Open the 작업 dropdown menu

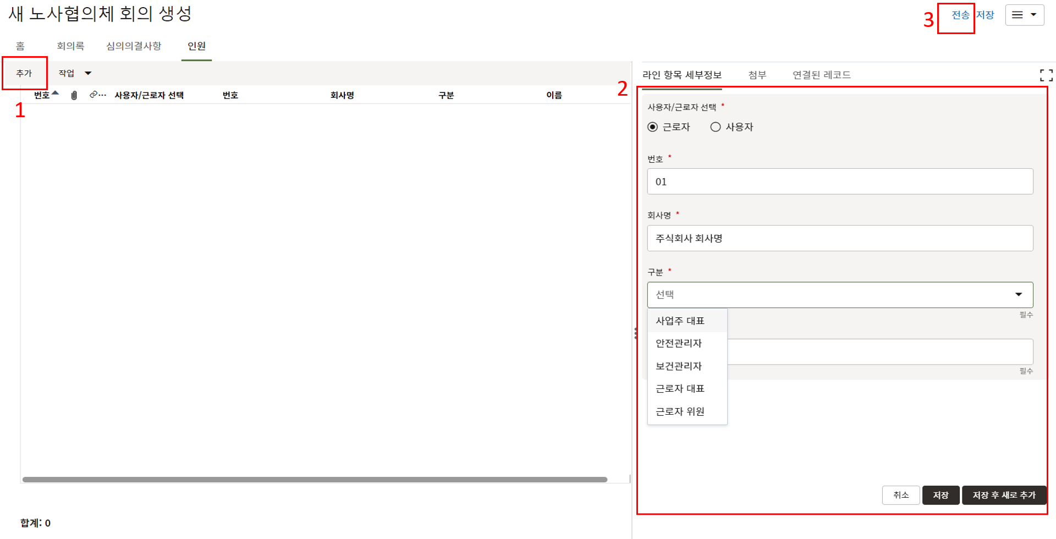75,73
